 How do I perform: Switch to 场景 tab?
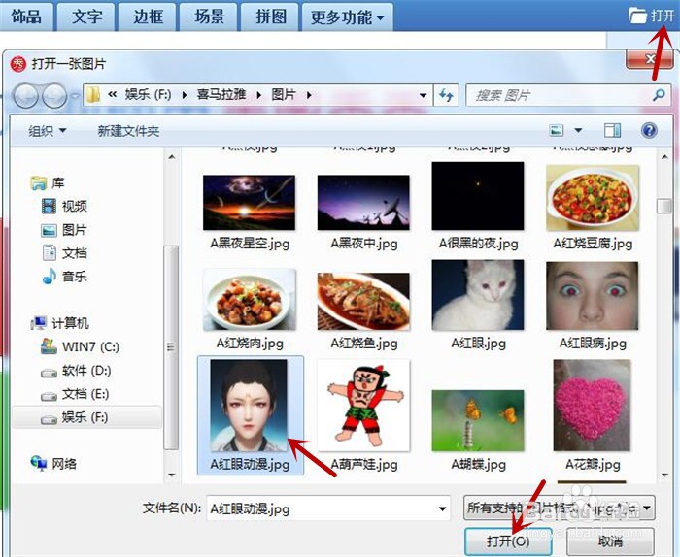click(209, 16)
